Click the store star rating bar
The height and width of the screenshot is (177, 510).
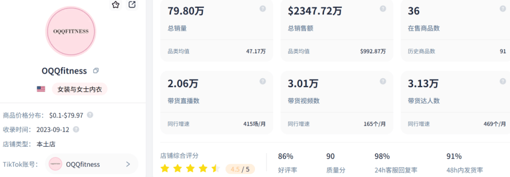point(191,169)
